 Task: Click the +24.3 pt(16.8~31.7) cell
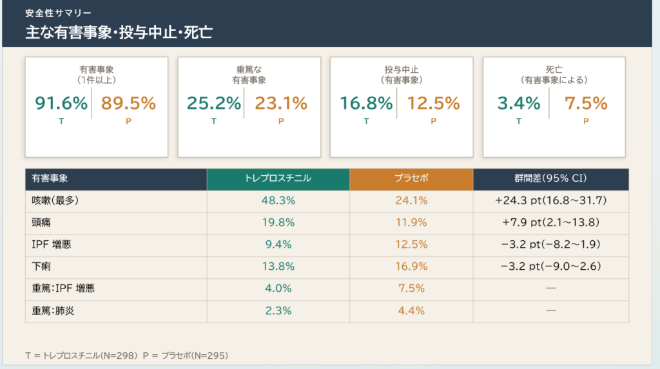click(550, 200)
